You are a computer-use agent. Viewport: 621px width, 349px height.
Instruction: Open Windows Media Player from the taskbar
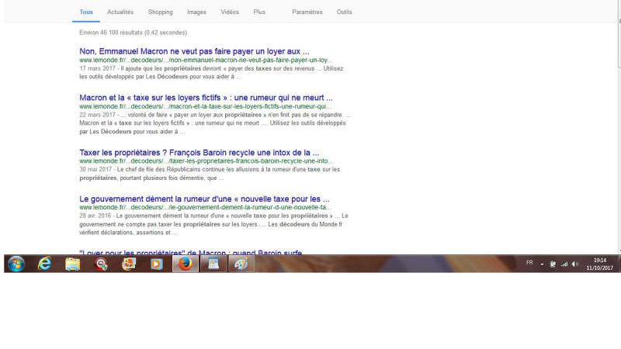(157, 264)
